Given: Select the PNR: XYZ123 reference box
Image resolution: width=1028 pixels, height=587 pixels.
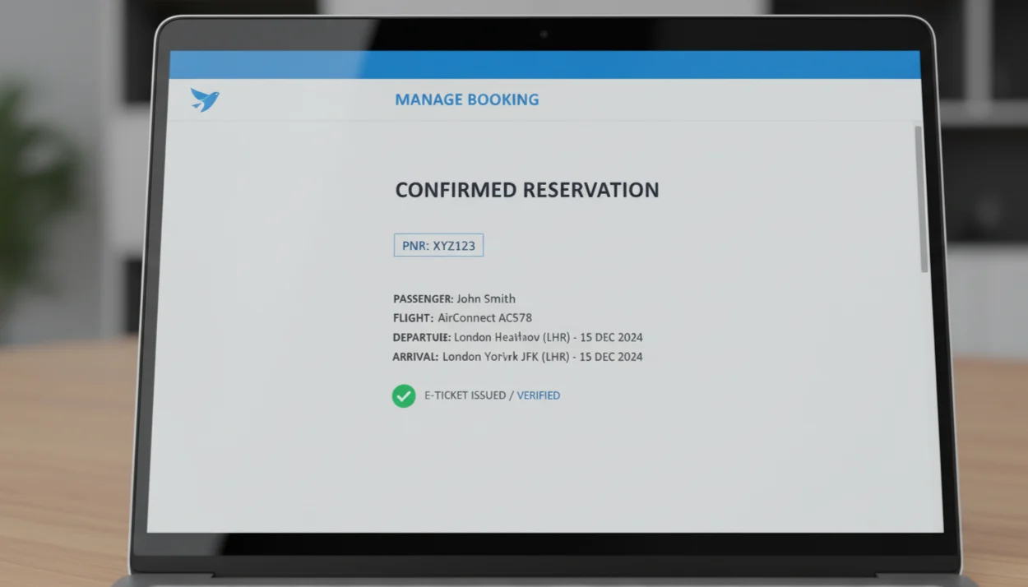Looking at the screenshot, I should [438, 245].
